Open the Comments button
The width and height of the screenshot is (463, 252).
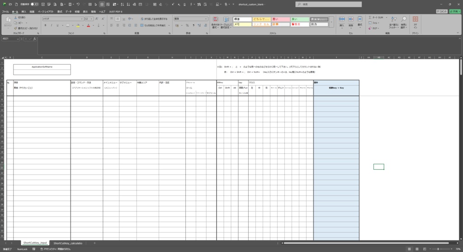pyautogui.click(x=442, y=11)
